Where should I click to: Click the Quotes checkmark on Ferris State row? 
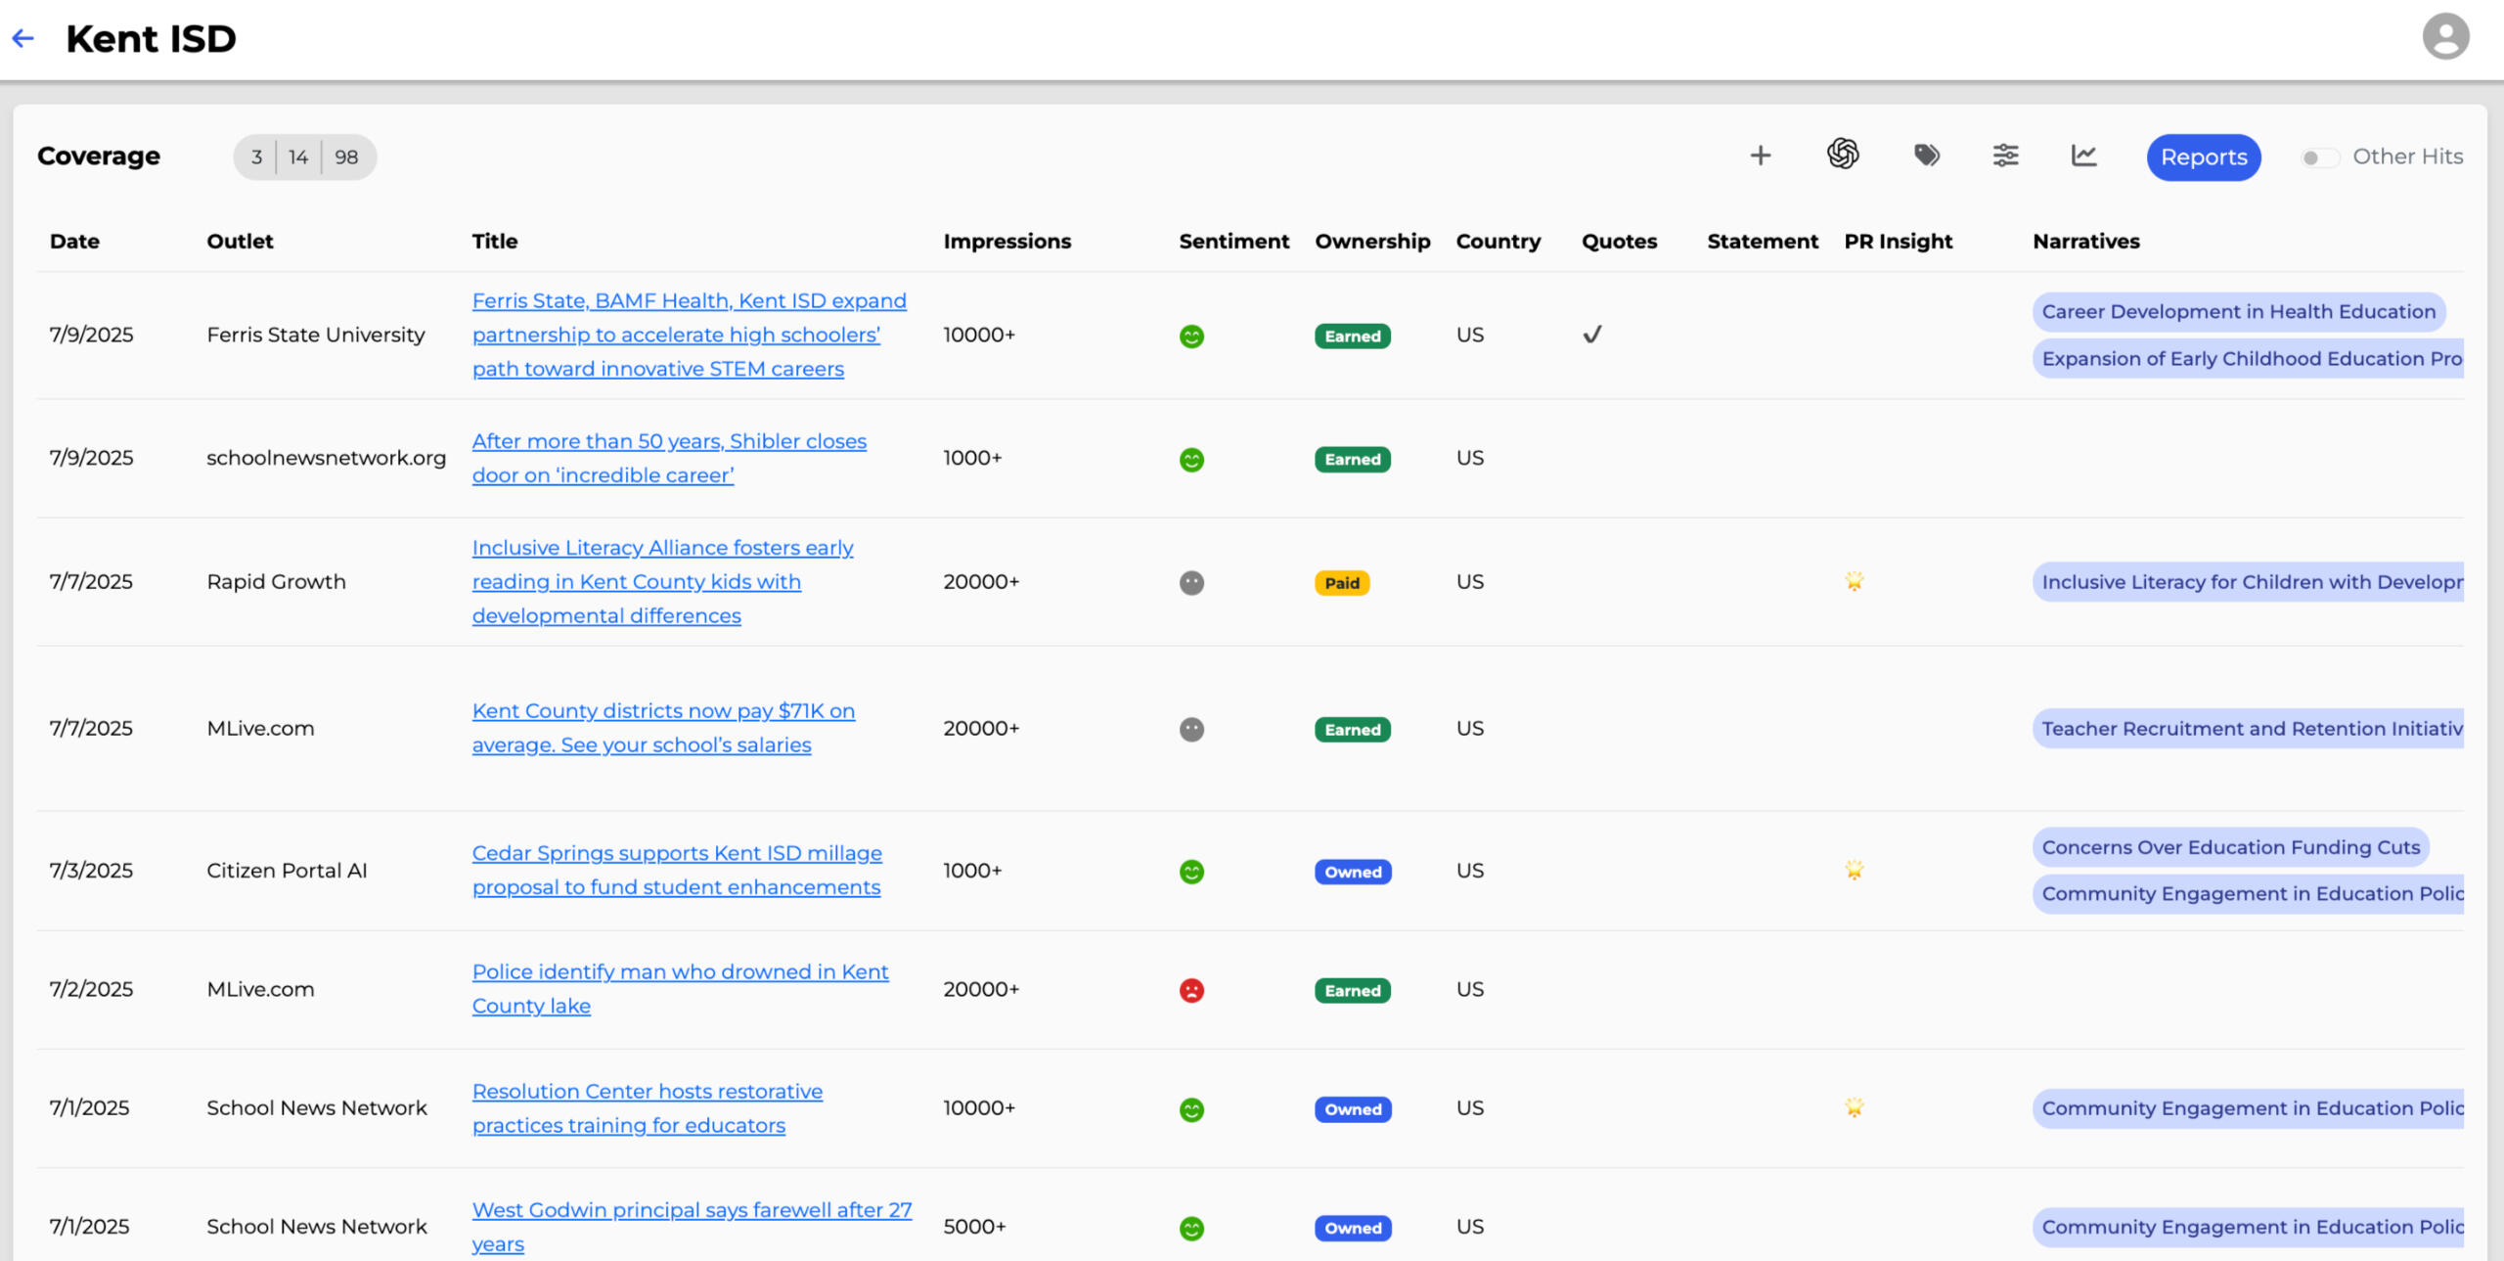point(1592,335)
